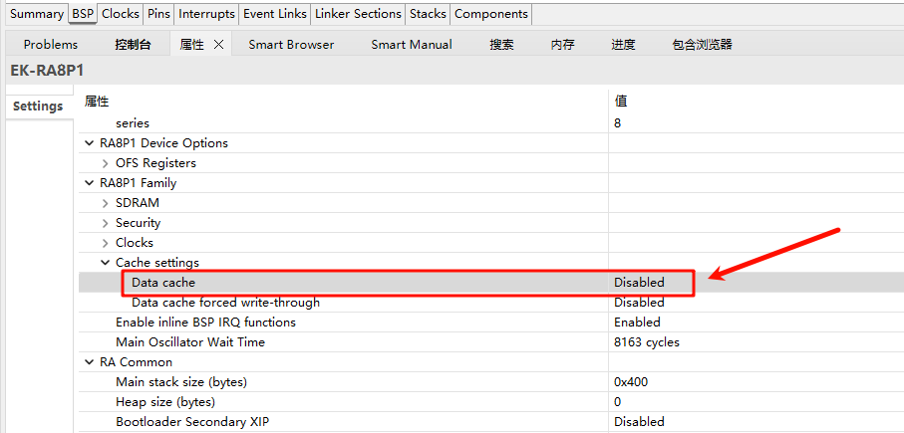Image resolution: width=904 pixels, height=433 pixels.
Task: Expand the SDRAM settings group
Action: 106,203
